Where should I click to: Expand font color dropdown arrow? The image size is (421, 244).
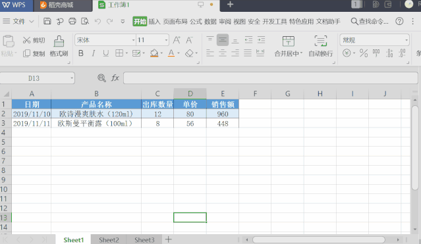179,53
